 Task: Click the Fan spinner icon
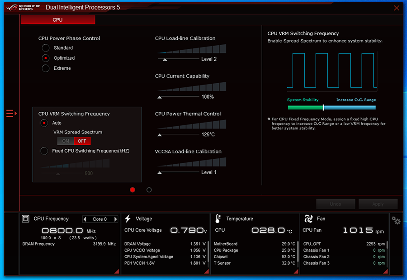[308, 218]
